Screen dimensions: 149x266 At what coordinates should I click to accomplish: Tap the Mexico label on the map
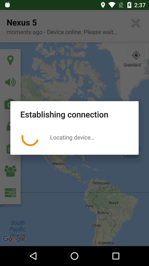[x=59, y=164]
